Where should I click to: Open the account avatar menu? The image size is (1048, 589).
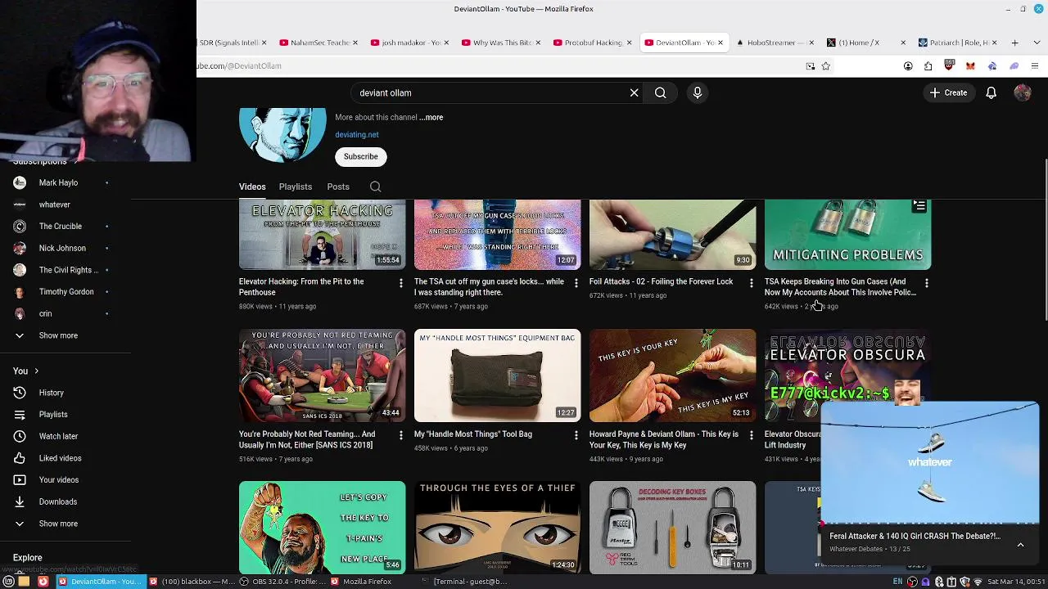(x=1022, y=92)
